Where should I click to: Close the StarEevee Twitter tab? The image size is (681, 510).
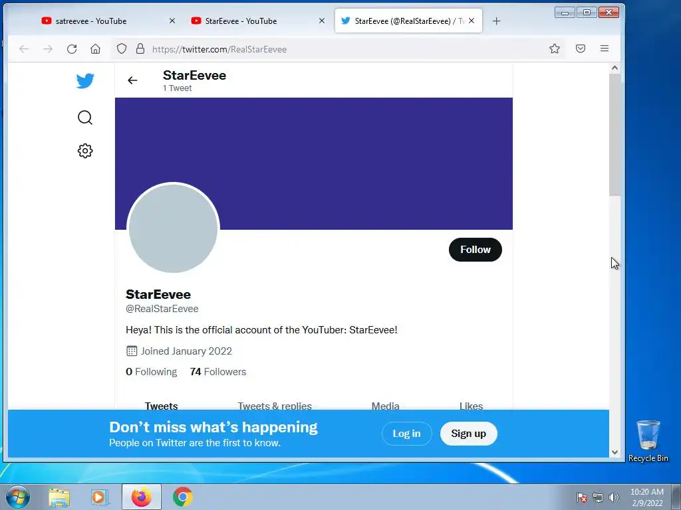tap(472, 21)
